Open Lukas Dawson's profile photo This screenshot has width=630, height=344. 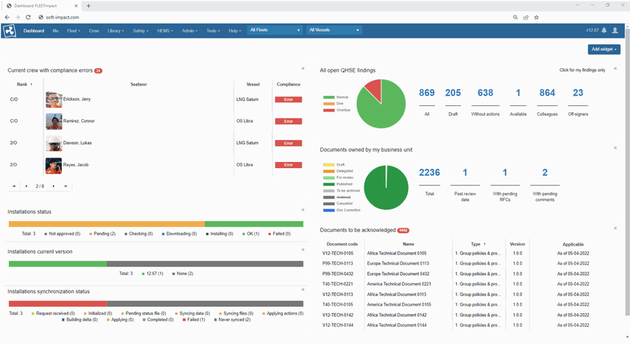pos(54,143)
